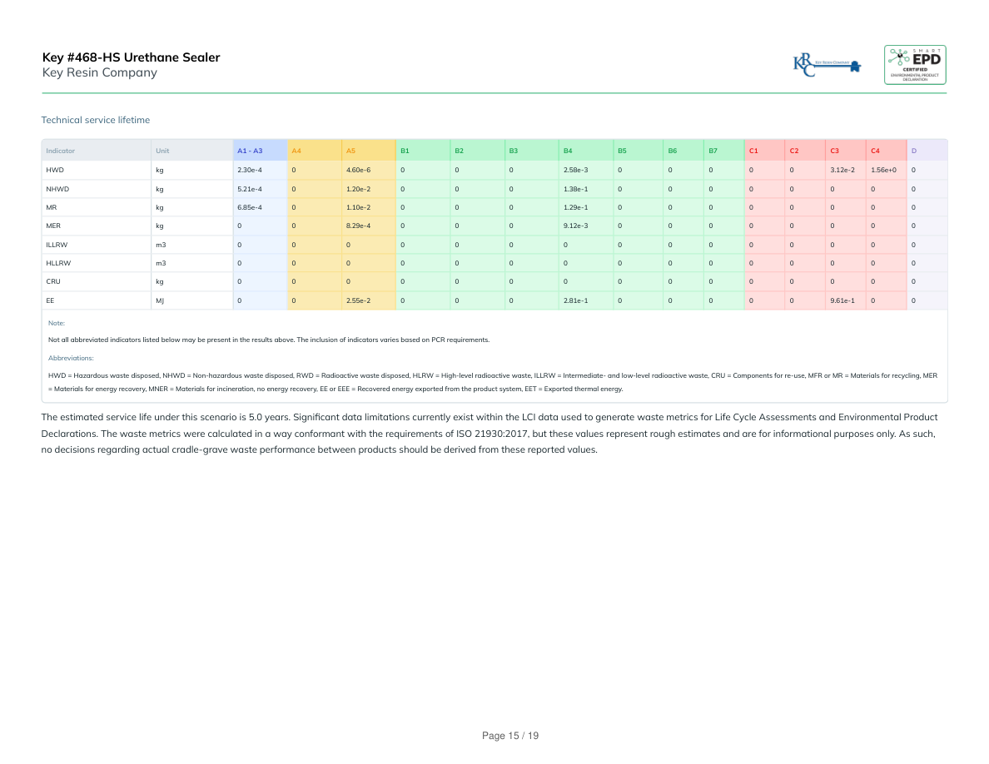The image size is (989, 764).
Task: Click the NHWD row label
Action: [57, 189]
